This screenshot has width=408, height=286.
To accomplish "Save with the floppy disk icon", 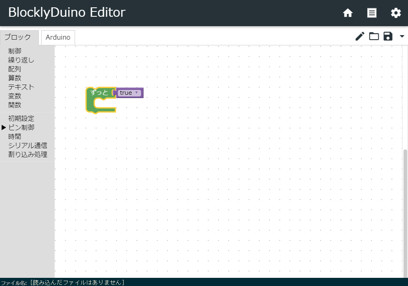I will (388, 36).
